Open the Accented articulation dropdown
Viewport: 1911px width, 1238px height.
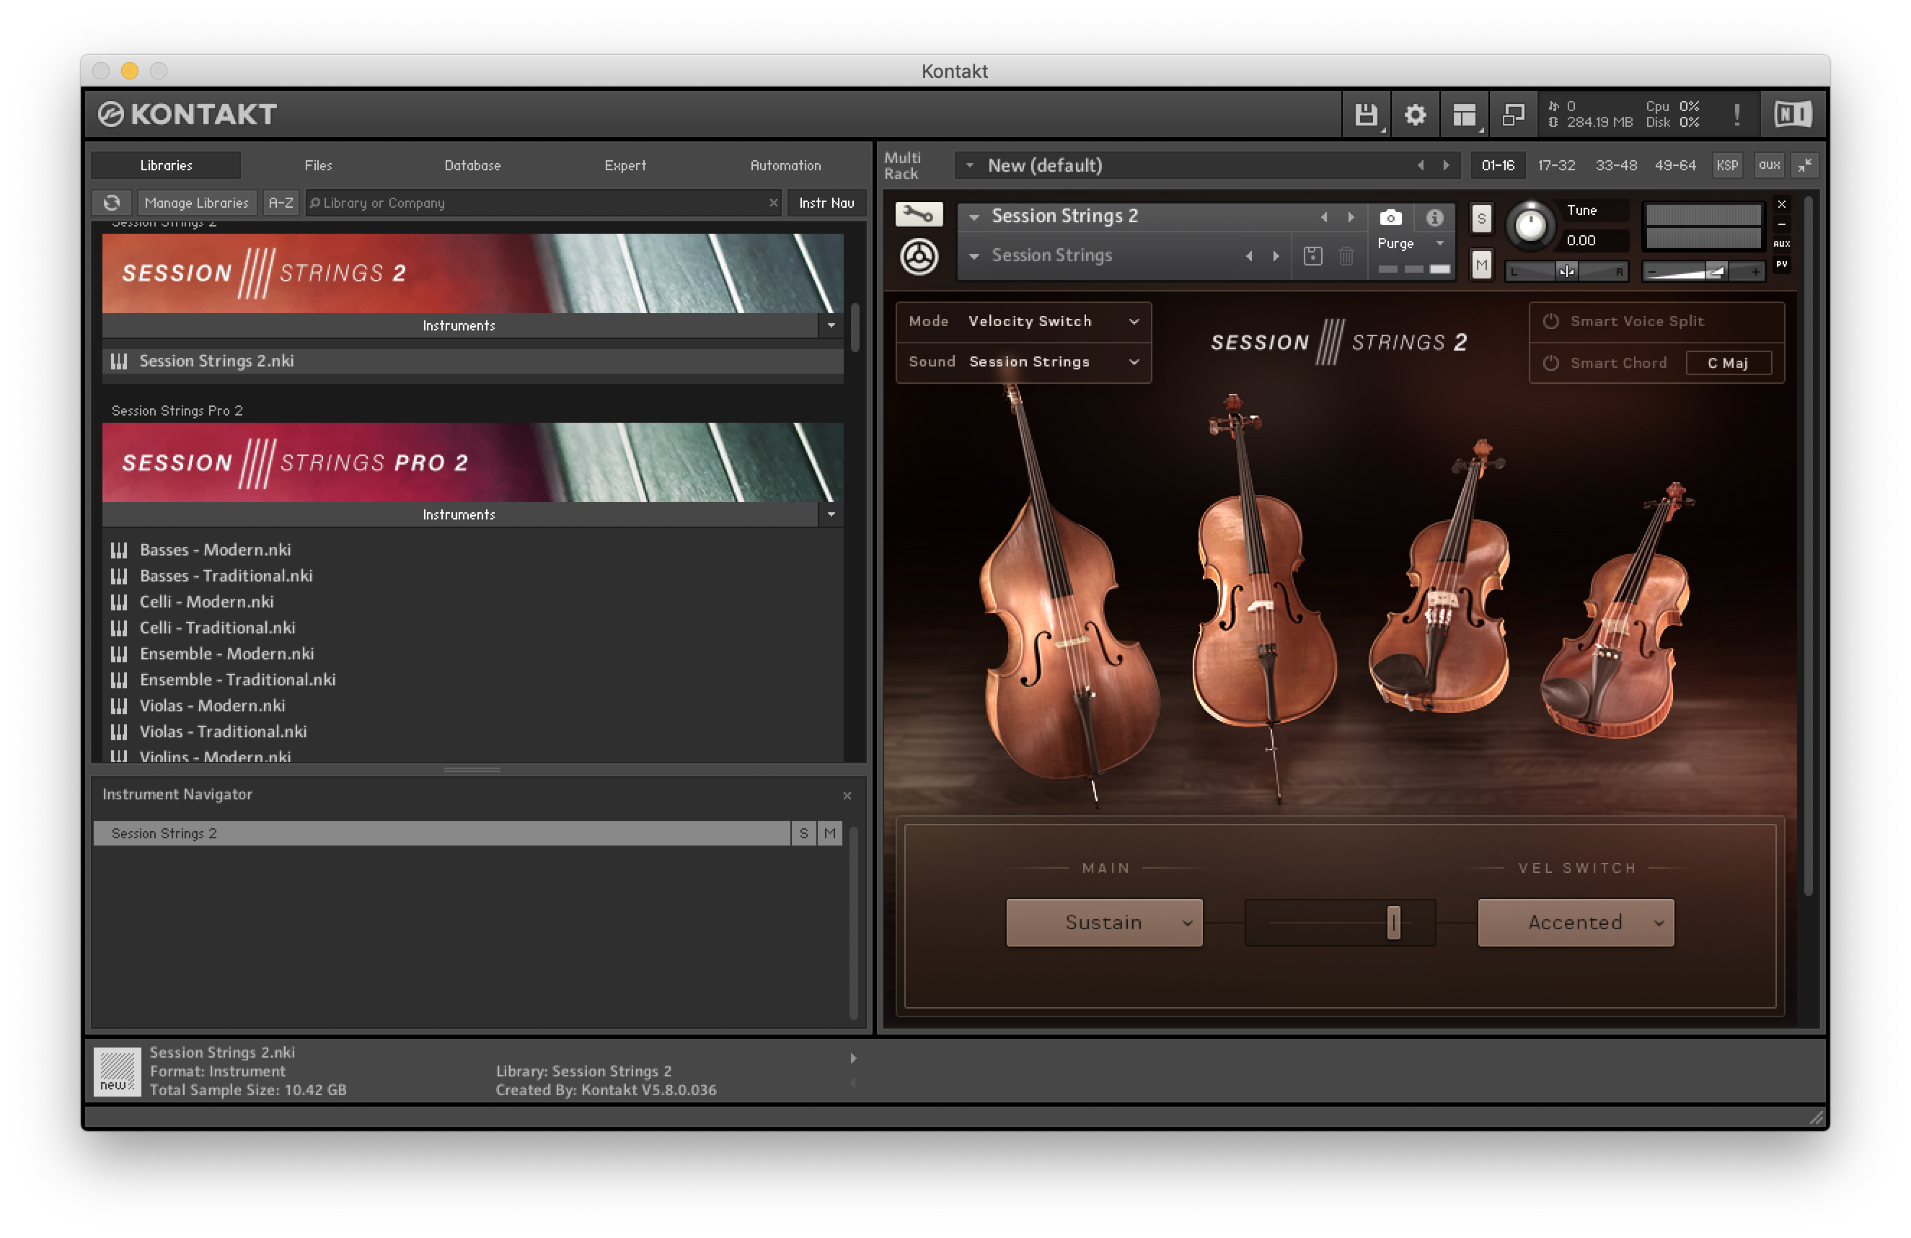pos(1576,922)
